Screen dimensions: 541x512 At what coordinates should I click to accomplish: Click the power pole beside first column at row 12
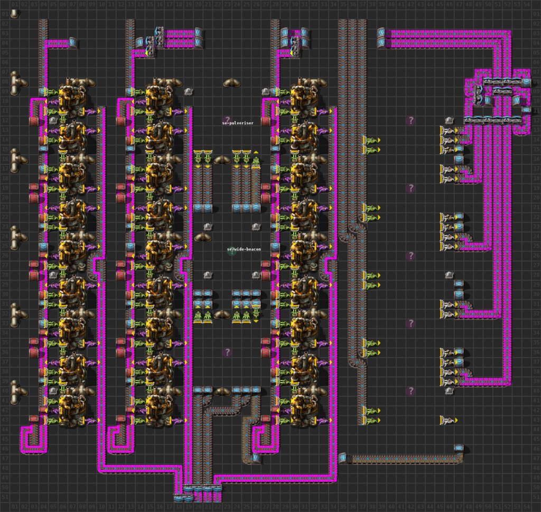53,120
